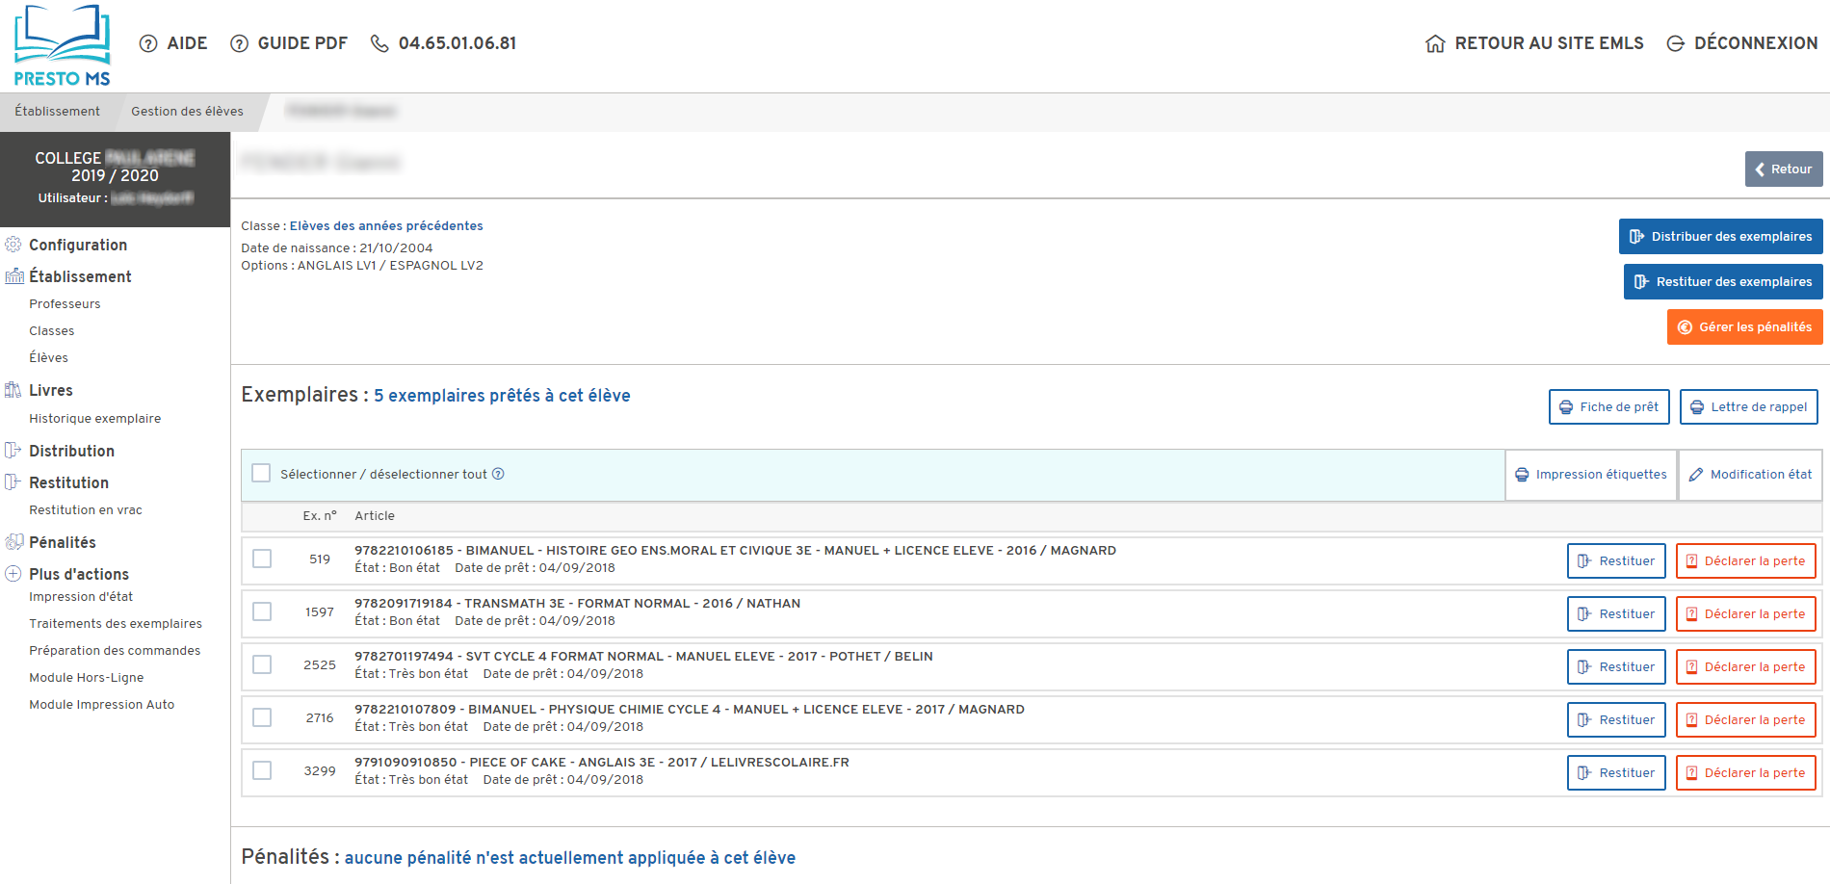The image size is (1830, 884).
Task: Follow the Elèves des années précédentes class link
Action: [386, 226]
